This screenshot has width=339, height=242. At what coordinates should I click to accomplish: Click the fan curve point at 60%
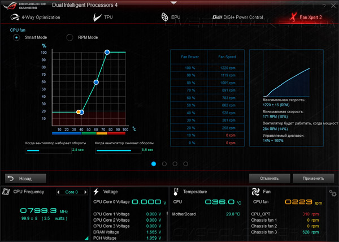click(x=96, y=82)
